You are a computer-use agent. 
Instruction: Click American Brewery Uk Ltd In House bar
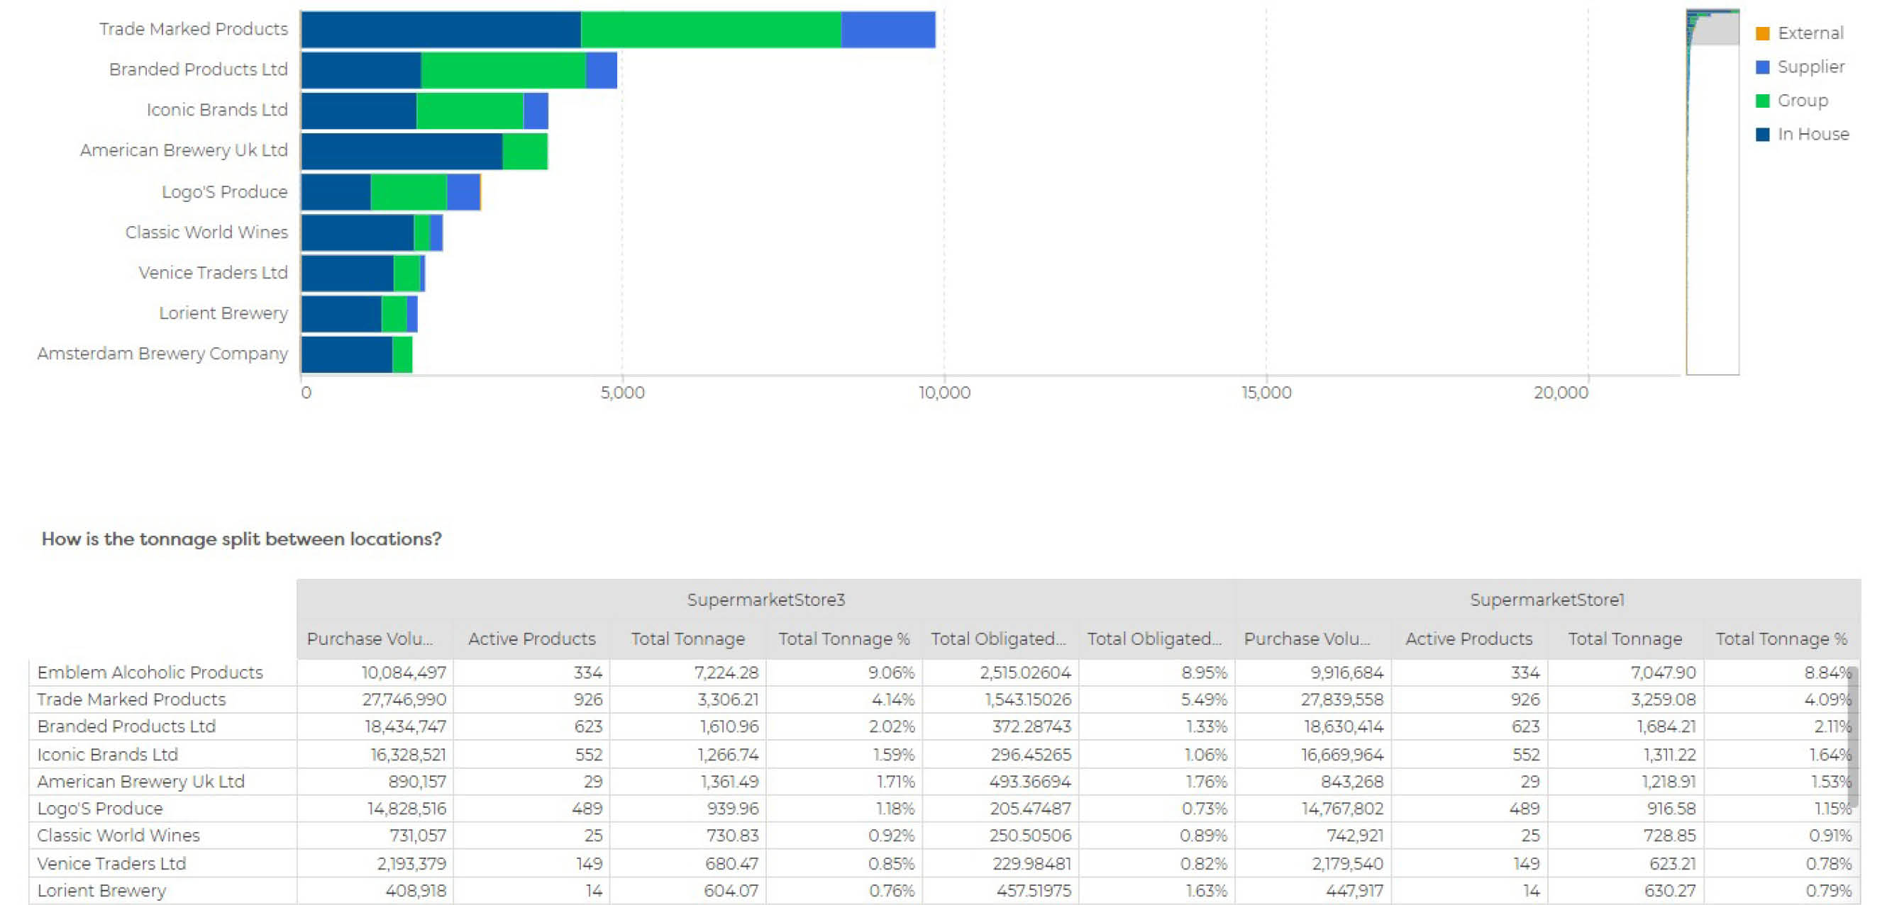[402, 151]
